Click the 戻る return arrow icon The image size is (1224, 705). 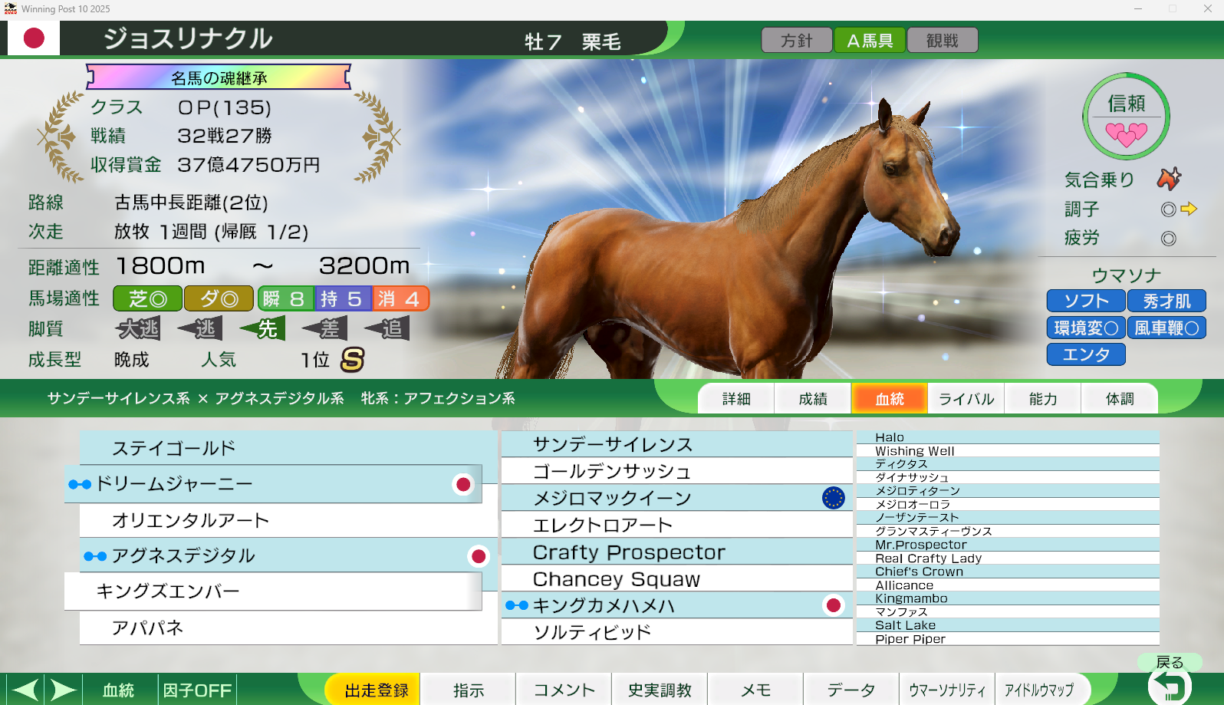click(x=1170, y=684)
